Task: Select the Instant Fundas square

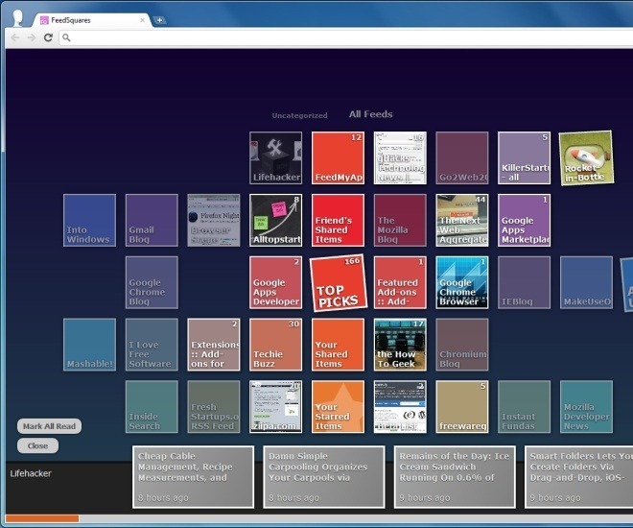Action: 524,407
